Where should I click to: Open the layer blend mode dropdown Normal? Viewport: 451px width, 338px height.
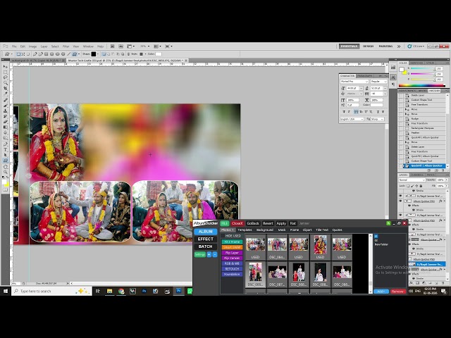point(412,180)
